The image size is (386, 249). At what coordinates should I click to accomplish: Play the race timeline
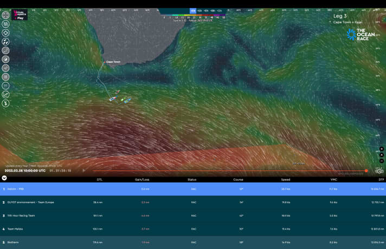(x=84, y=171)
